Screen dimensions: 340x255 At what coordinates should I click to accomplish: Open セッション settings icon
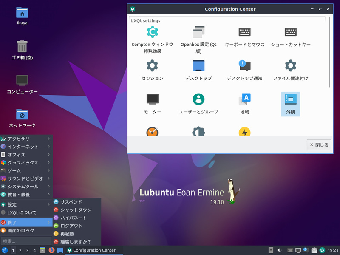pos(152,65)
